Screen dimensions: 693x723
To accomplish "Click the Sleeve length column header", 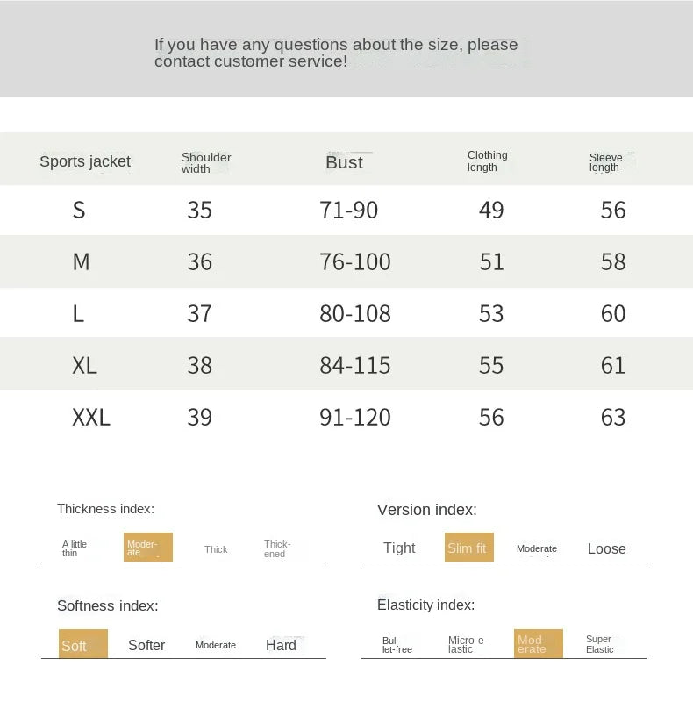I will tap(605, 163).
